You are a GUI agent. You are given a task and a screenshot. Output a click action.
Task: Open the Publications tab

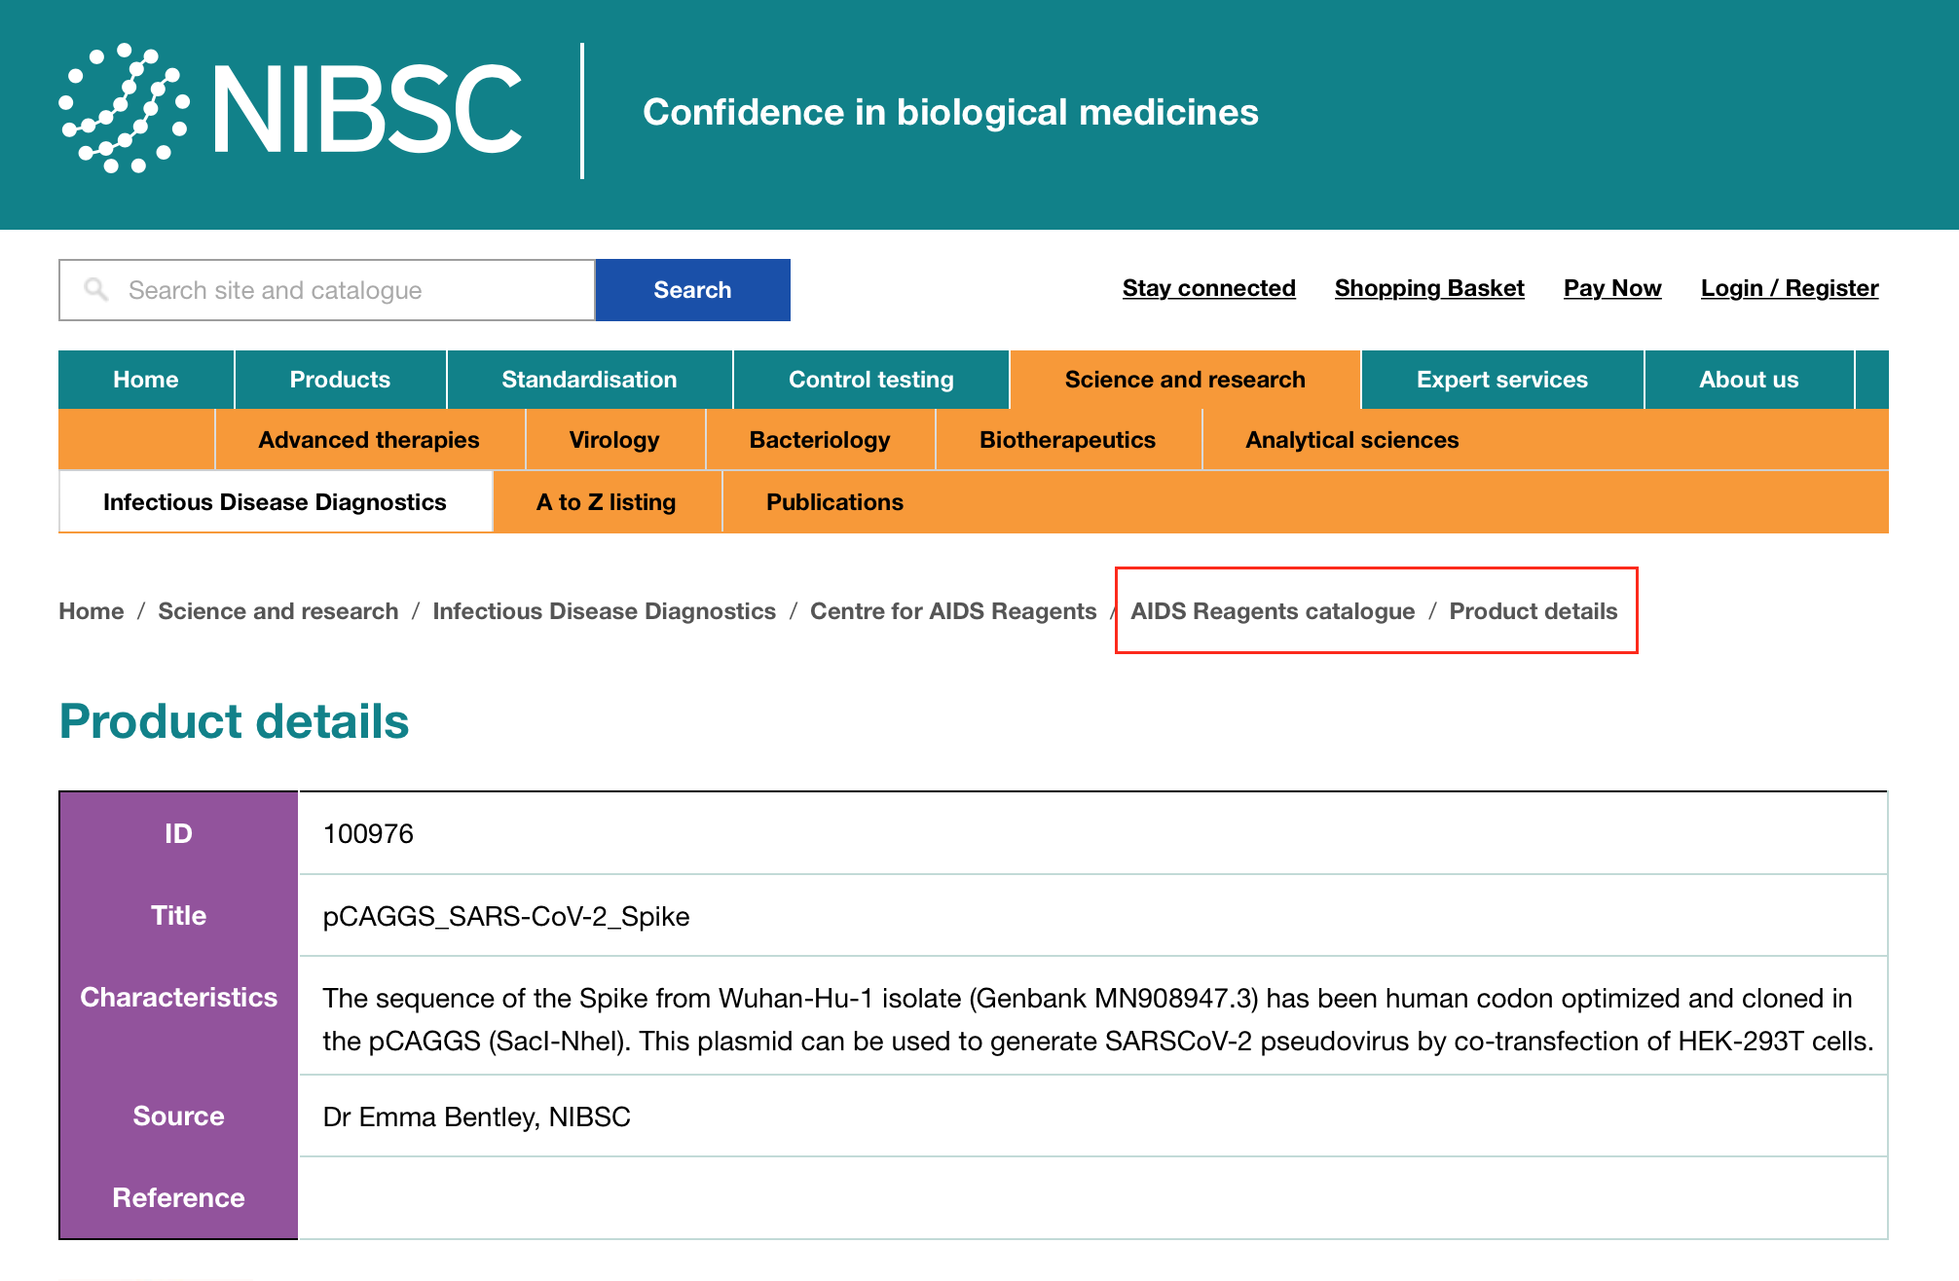click(834, 502)
